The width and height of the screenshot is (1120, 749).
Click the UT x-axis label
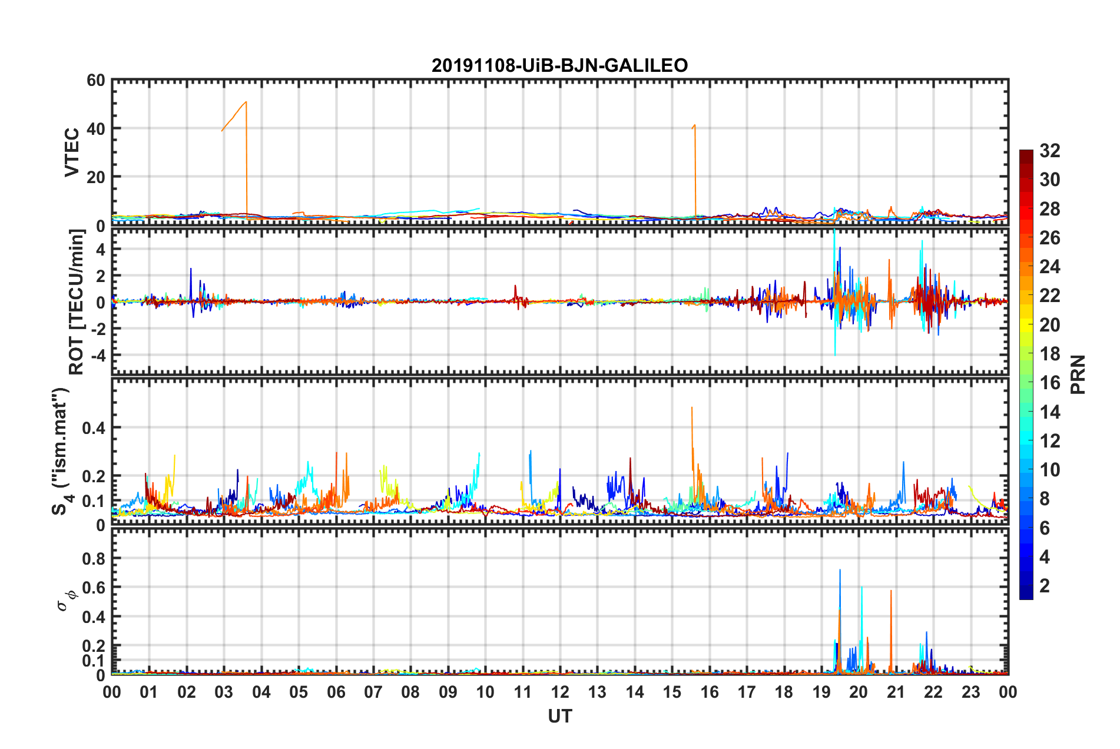pos(559,716)
